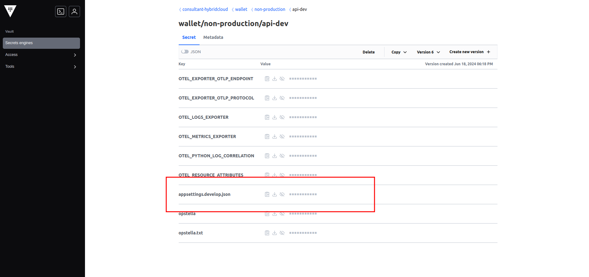The width and height of the screenshot is (589, 277).
Task: Click the appsettings.develop.json key name
Action: tap(205, 194)
